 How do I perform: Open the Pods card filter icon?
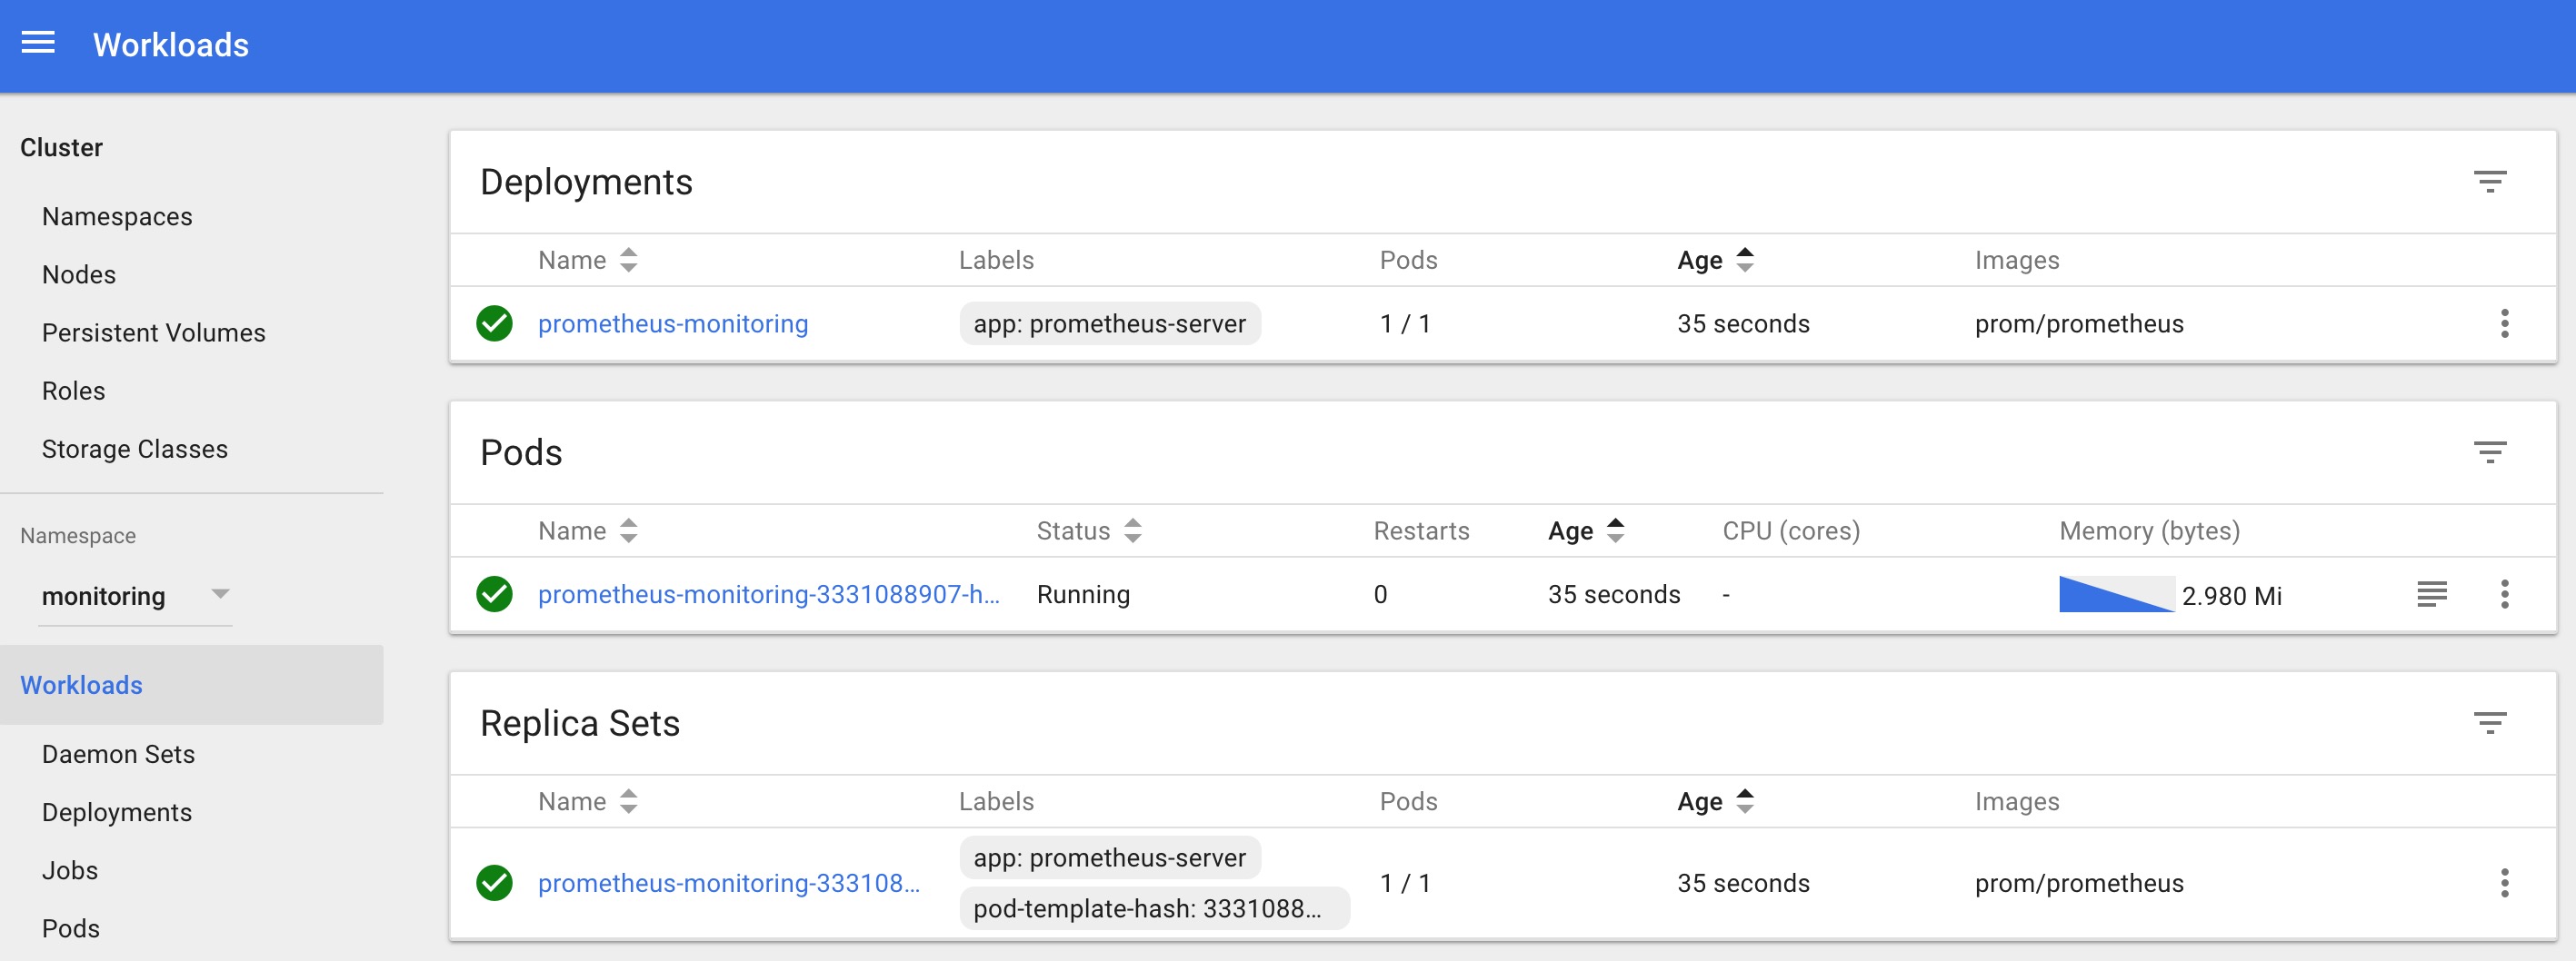point(2490,451)
